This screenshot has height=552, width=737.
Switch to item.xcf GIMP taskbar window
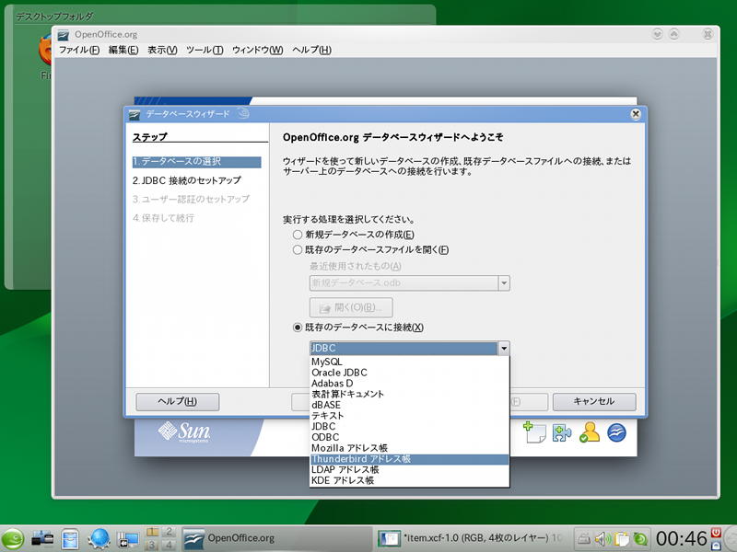click(470, 537)
